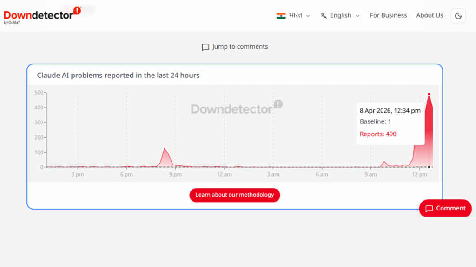Expand the English language dropdown chevron
Viewport: 476px width, 267px height.
[x=357, y=16]
